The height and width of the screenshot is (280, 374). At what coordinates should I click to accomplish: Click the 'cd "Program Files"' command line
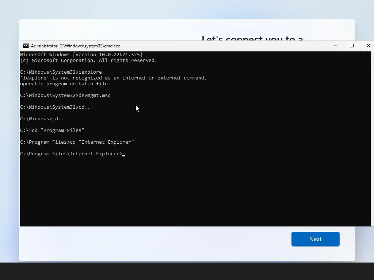(x=52, y=131)
